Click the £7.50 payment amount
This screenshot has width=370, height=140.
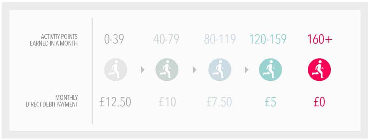click(x=219, y=102)
